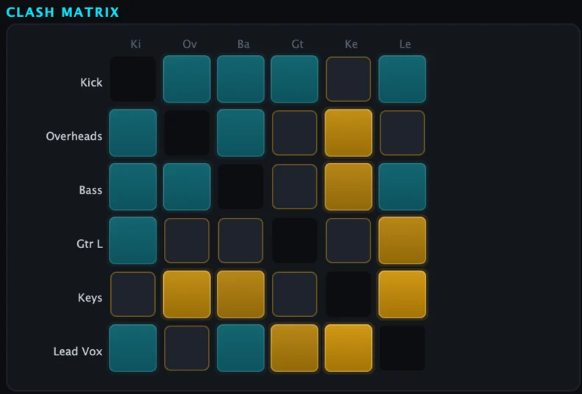Screen dimensions: 582x394
Task: Select the Keys row Ba column amber cell
Action: point(240,294)
